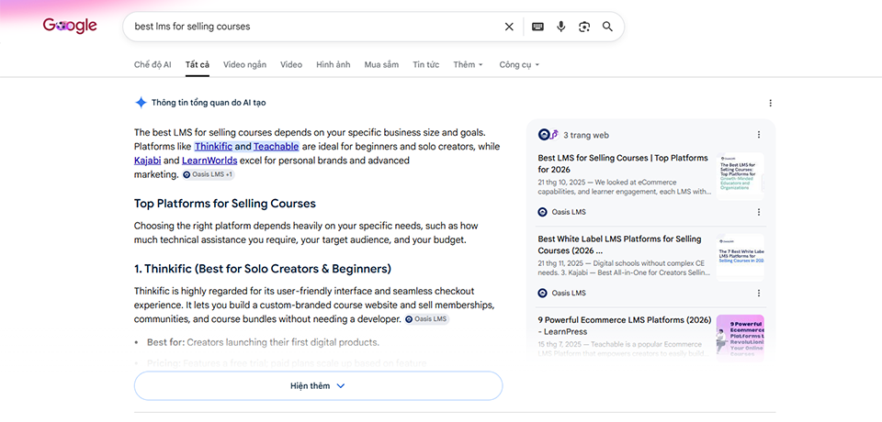Go to Tin tức tab
Image resolution: width=882 pixels, height=422 pixels.
[x=425, y=64]
